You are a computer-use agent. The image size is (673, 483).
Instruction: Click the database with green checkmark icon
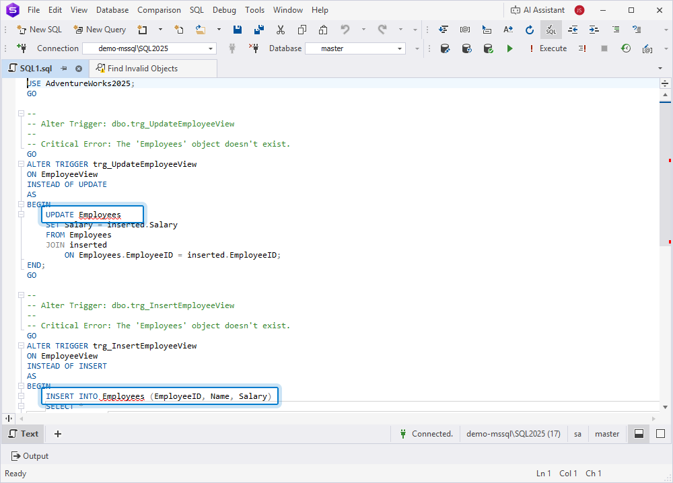point(488,48)
